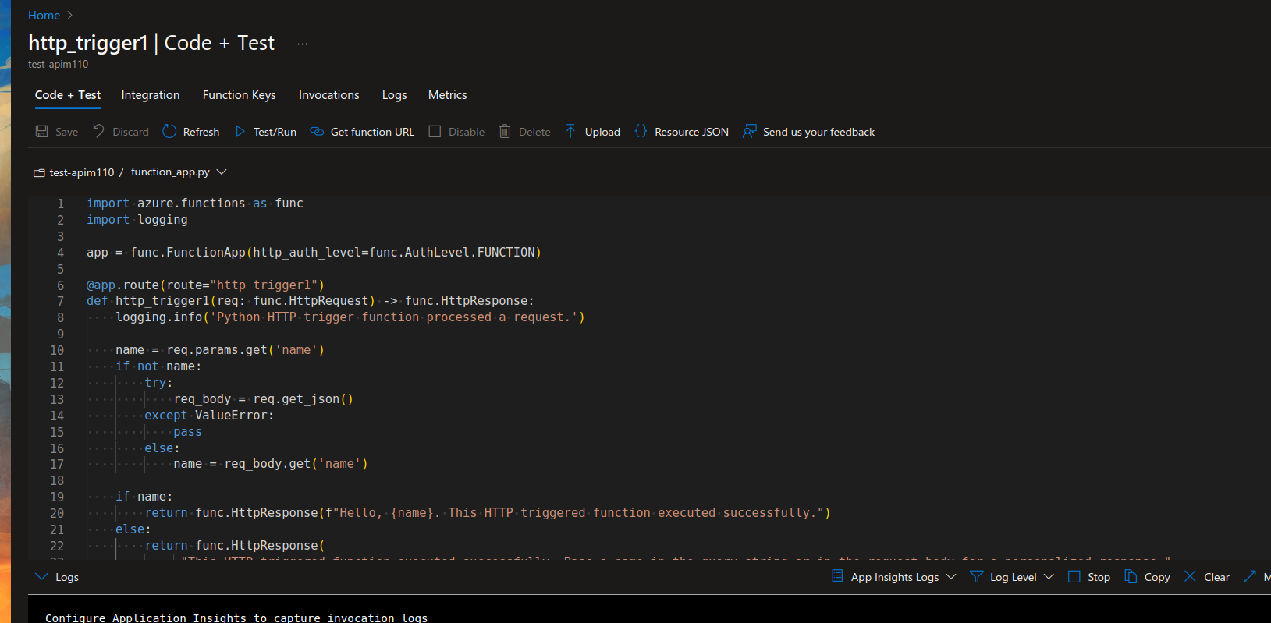Go to the Invocations tab
1271x623 pixels.
(328, 95)
